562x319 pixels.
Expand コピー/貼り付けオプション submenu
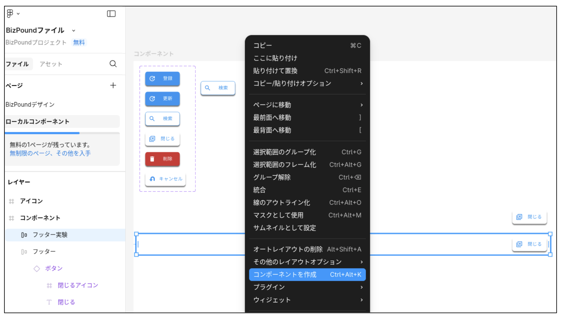[307, 84]
